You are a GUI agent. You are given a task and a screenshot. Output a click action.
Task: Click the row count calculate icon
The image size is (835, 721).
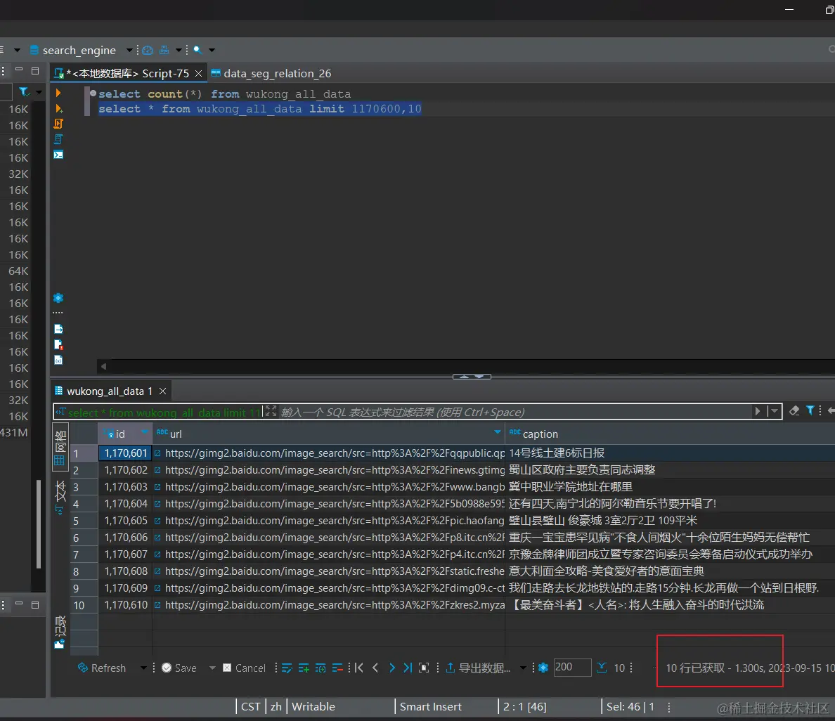(x=602, y=668)
